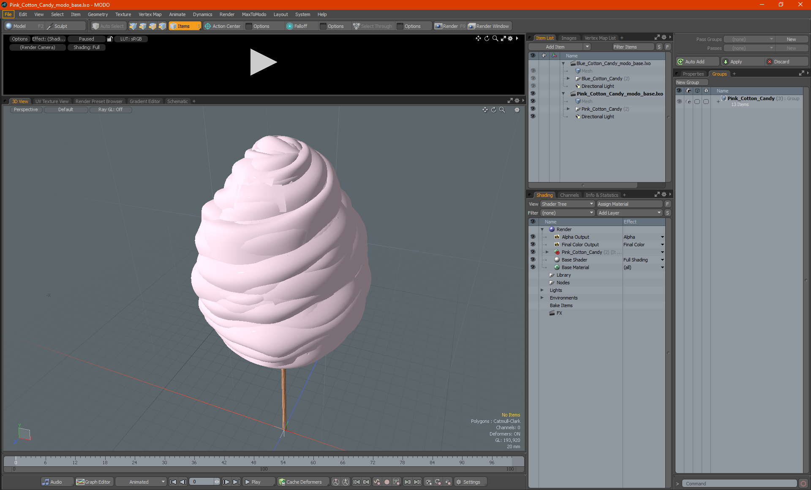The width and height of the screenshot is (811, 490).
Task: Click the Apply button
Action: pos(743,62)
